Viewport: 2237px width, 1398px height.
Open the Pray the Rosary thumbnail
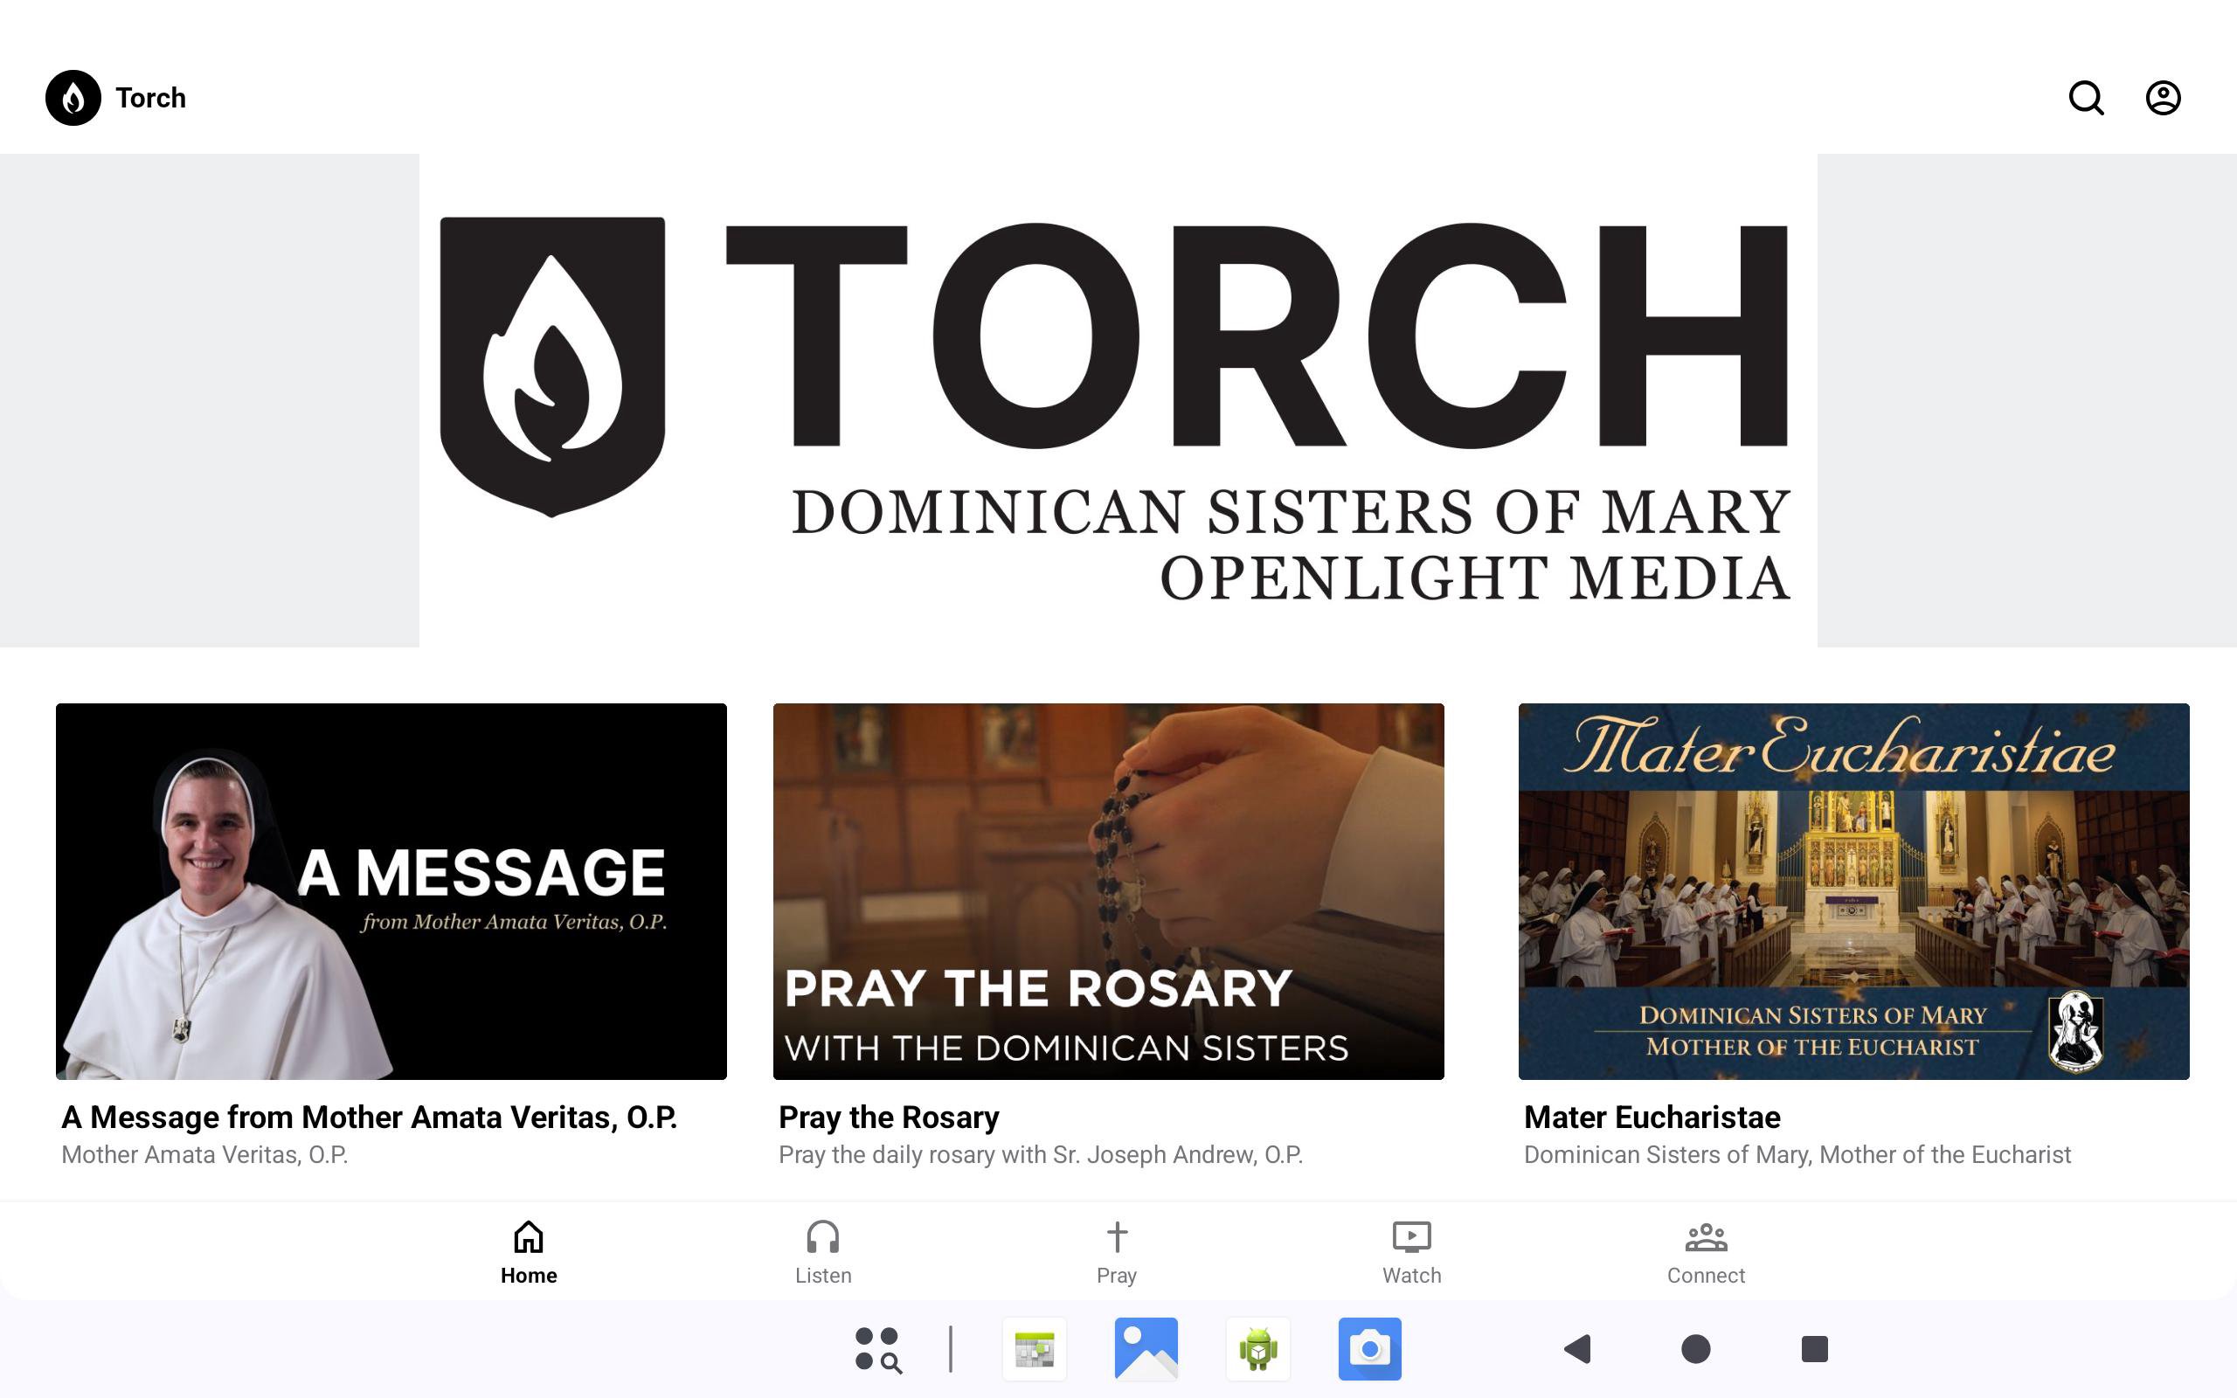pos(1108,891)
